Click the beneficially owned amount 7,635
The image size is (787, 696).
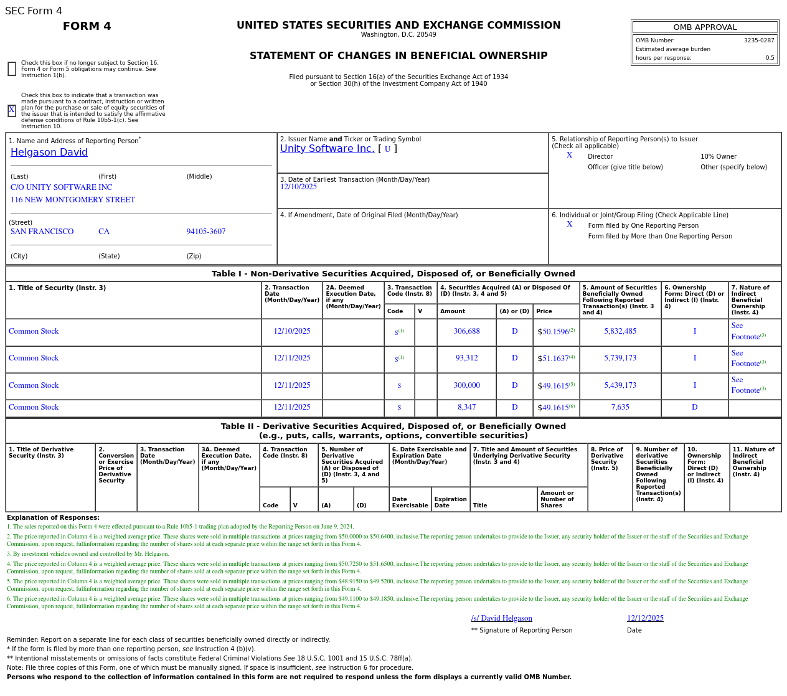click(x=620, y=407)
